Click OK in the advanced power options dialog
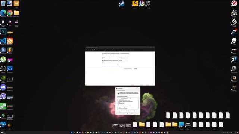 [128, 114]
